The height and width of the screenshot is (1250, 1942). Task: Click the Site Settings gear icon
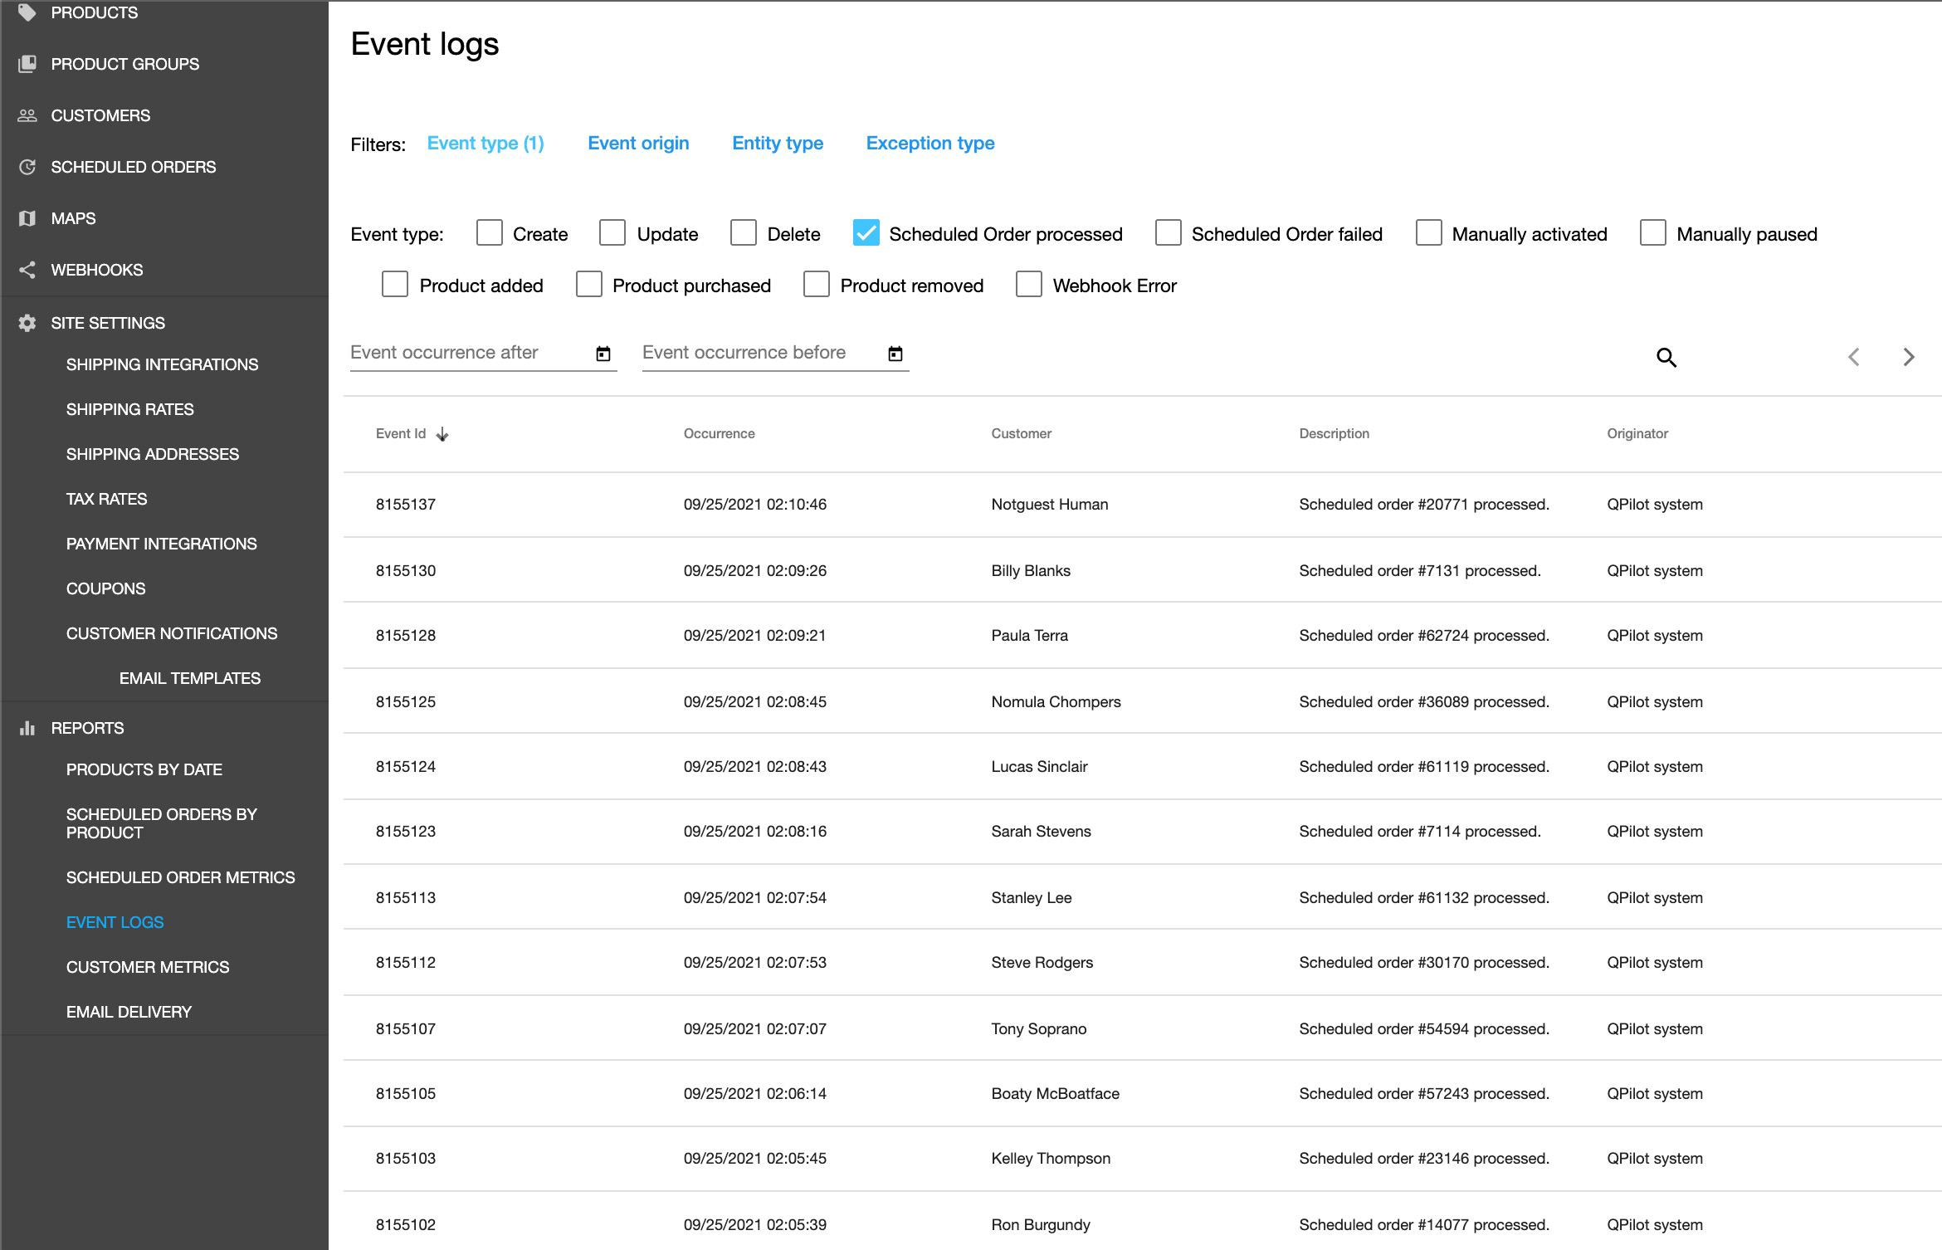[27, 323]
